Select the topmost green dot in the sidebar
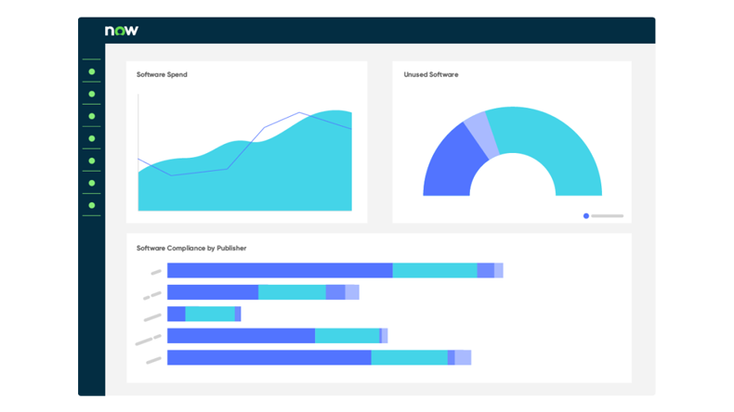This screenshot has width=734, height=412. coord(91,71)
